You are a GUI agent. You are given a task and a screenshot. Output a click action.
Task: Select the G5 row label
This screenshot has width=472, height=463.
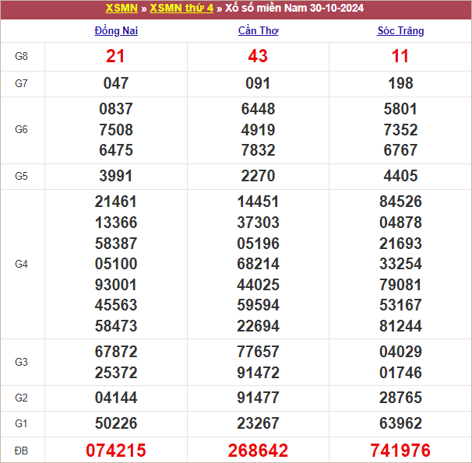[21, 176]
